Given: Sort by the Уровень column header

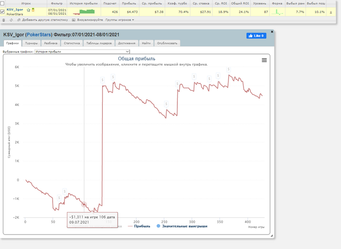Looking at the screenshot, I should 260,3.
